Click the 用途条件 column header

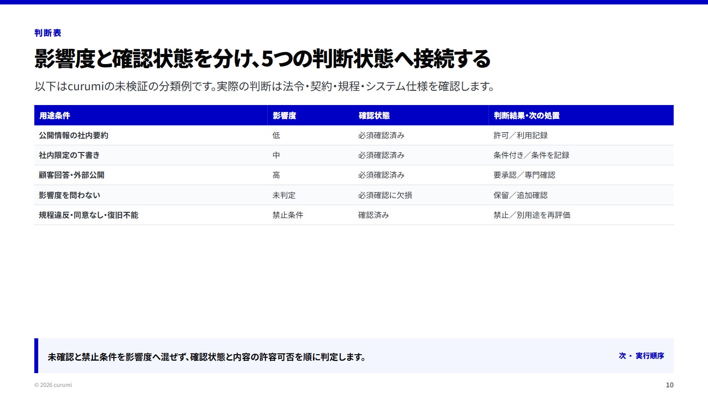coord(54,116)
